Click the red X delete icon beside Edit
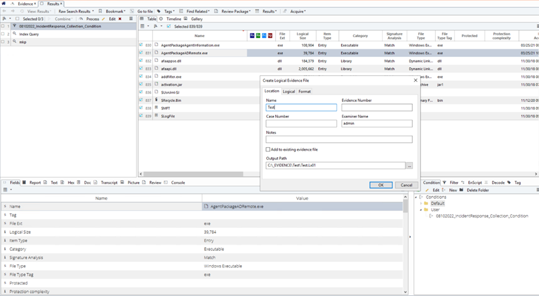This screenshot has width=539, height=296. (x=120, y=19)
